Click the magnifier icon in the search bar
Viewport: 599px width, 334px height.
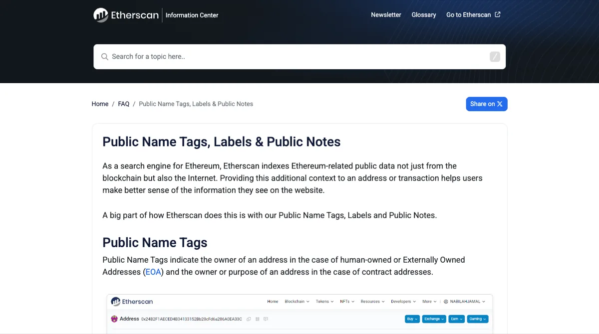coord(105,57)
